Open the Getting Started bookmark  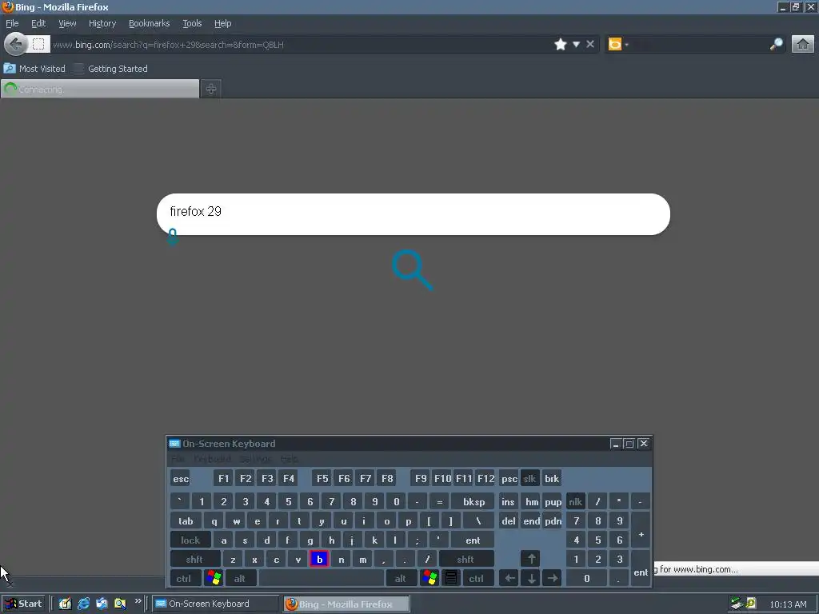(110, 69)
